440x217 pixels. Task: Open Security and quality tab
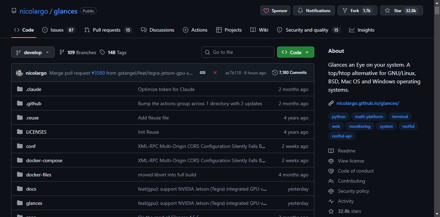[x=308, y=30]
